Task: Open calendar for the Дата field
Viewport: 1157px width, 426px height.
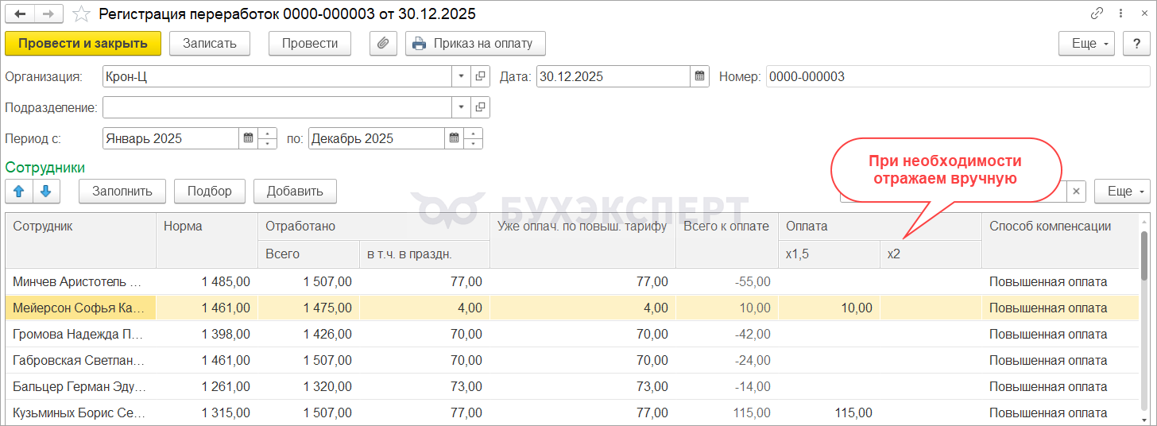Action: [x=699, y=76]
